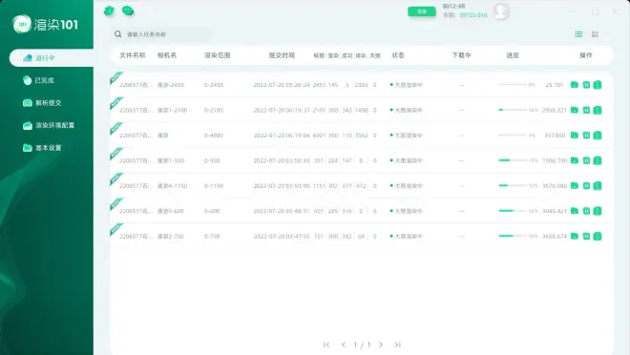
Task: Open more actions for the 0-750 task
Action: pos(598,236)
